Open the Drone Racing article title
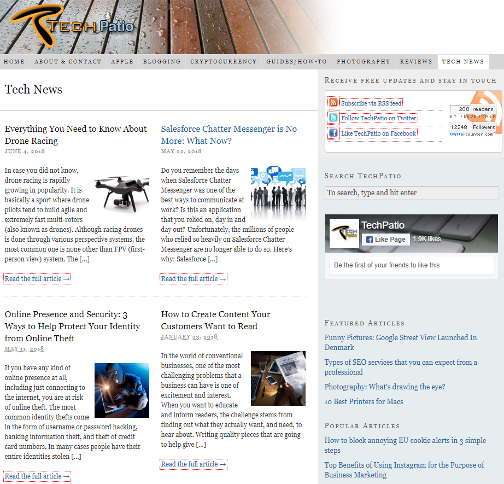This screenshot has height=484, width=504. [75, 135]
